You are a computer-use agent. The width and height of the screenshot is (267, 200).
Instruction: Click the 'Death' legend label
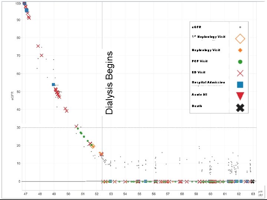point(197,106)
